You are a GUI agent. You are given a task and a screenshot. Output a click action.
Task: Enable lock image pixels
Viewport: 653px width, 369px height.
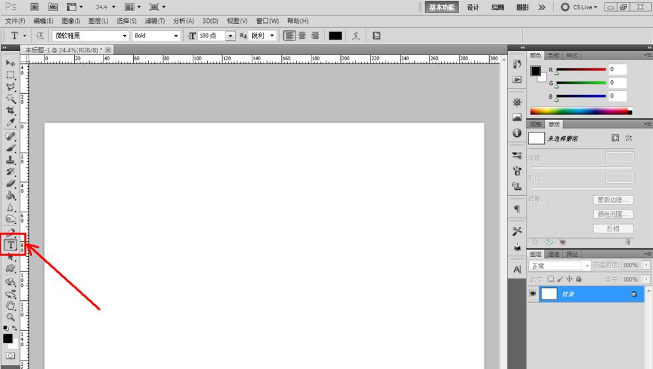click(560, 279)
